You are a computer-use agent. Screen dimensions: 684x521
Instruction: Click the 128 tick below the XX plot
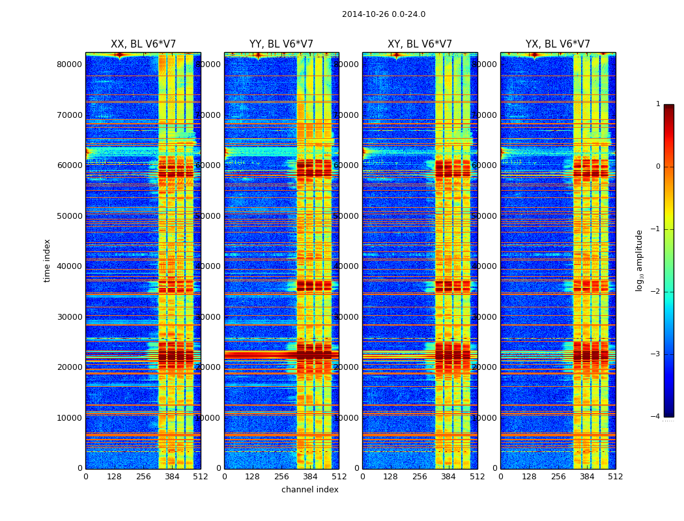coord(115,477)
